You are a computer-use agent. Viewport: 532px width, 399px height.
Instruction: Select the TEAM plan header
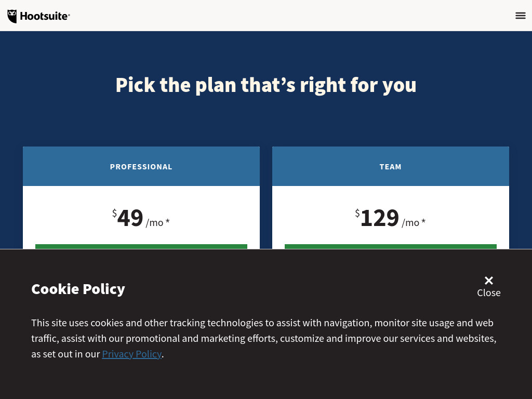pos(391,167)
